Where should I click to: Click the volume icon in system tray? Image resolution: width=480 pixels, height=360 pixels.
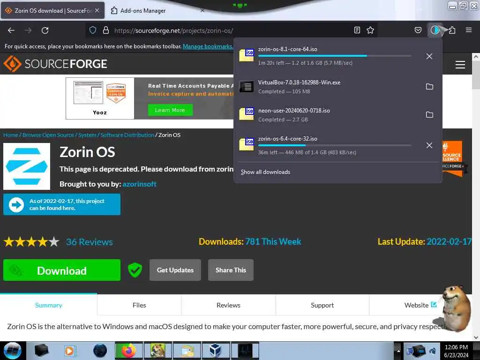433,351
